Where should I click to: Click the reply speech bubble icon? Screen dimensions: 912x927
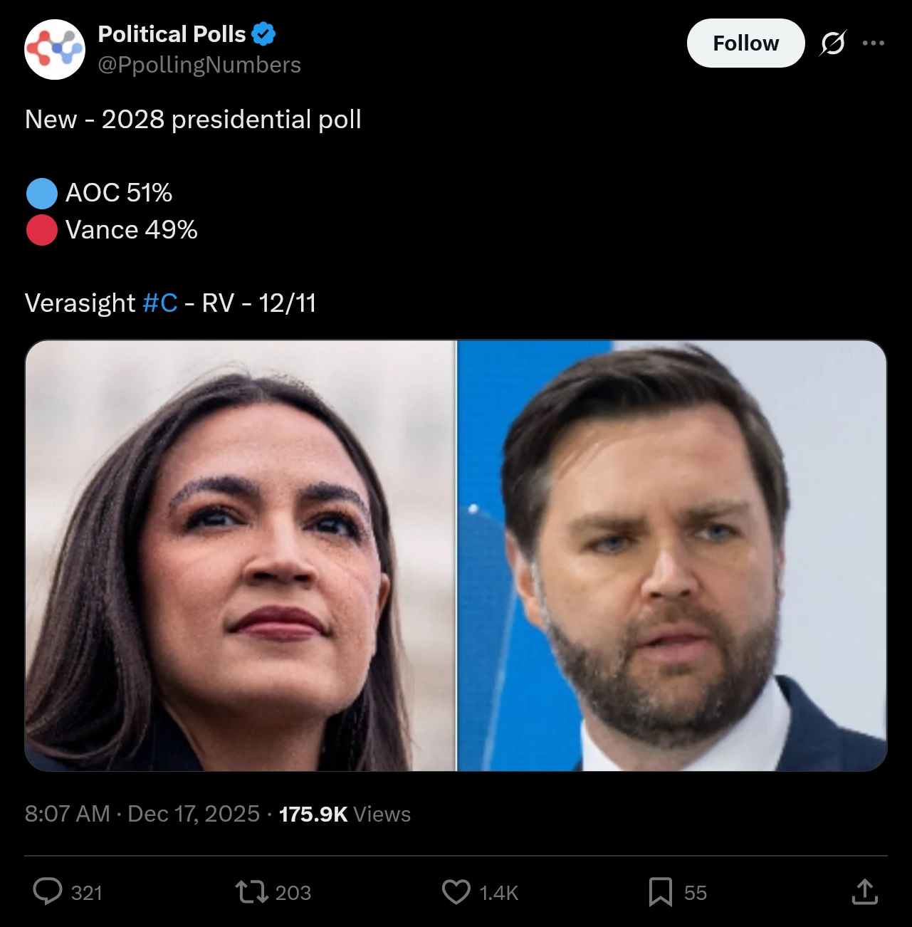(x=48, y=891)
